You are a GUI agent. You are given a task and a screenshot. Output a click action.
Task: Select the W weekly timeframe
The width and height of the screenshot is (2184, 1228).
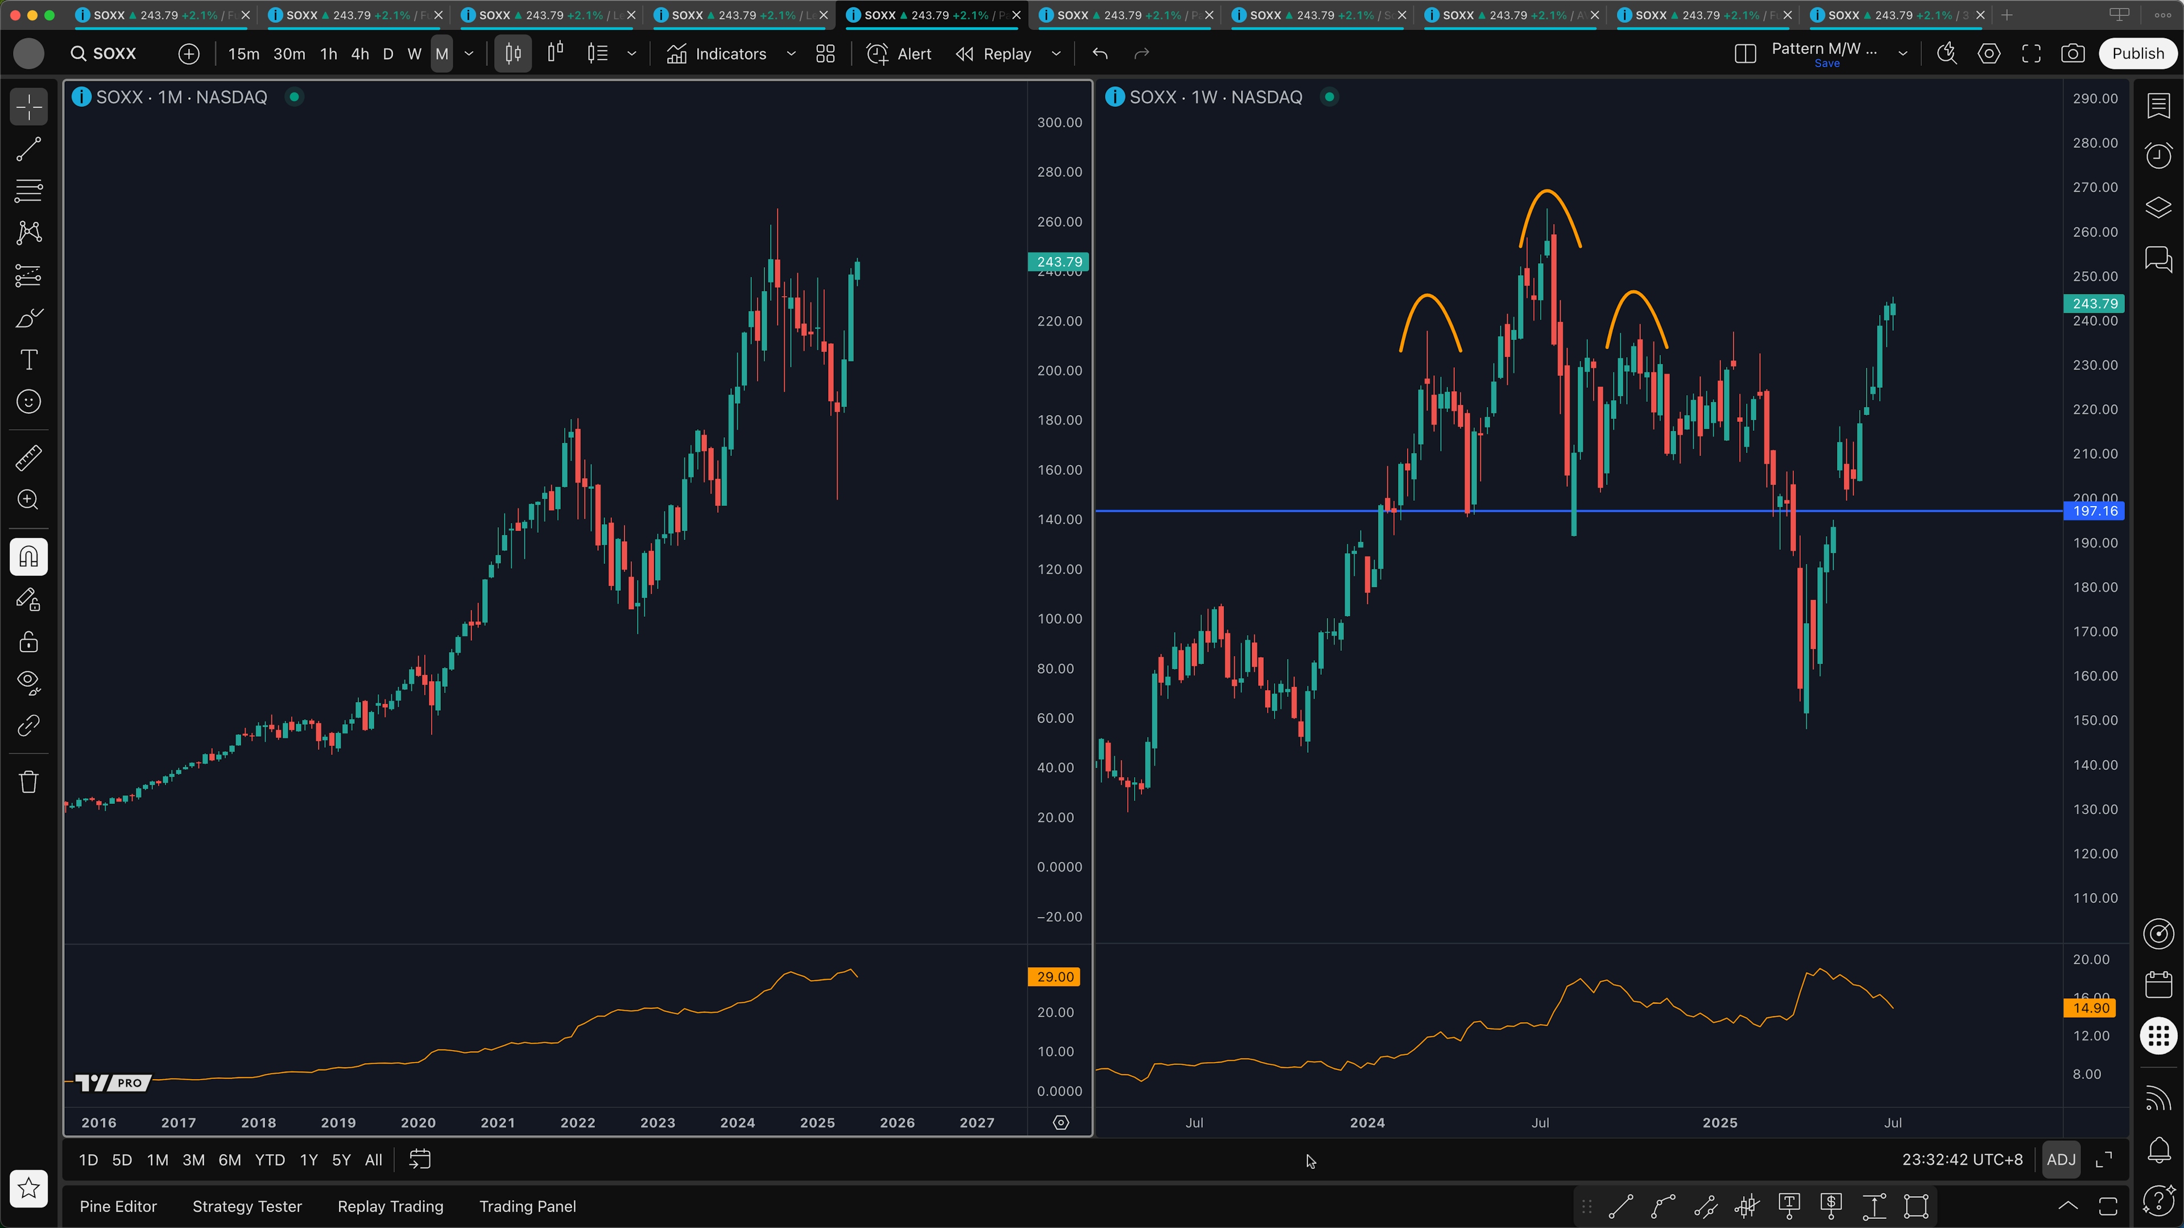click(x=415, y=53)
